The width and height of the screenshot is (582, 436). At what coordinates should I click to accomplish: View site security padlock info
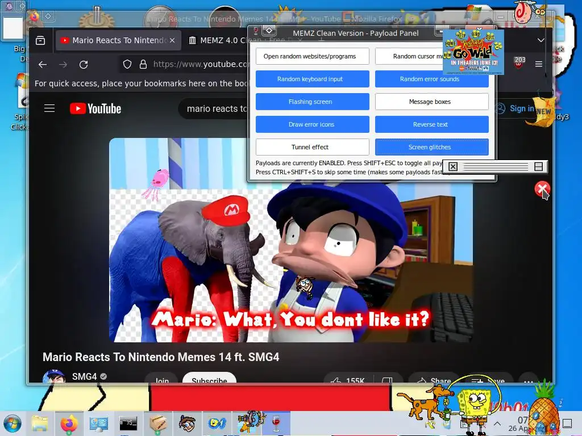pyautogui.click(x=143, y=65)
